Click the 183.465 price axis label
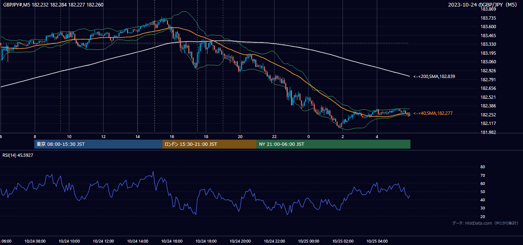The height and width of the screenshot is (245, 523). click(488, 36)
